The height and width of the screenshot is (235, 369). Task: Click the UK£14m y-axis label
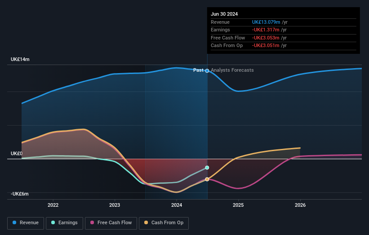point(20,59)
